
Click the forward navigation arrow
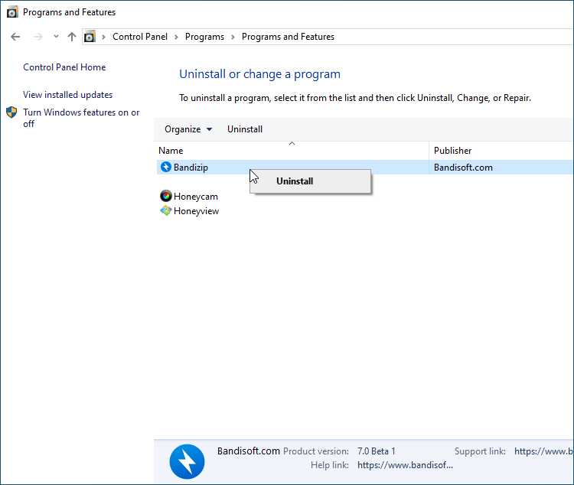(38, 37)
